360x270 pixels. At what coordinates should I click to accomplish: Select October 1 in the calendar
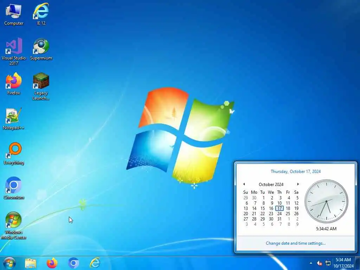(x=263, y=198)
